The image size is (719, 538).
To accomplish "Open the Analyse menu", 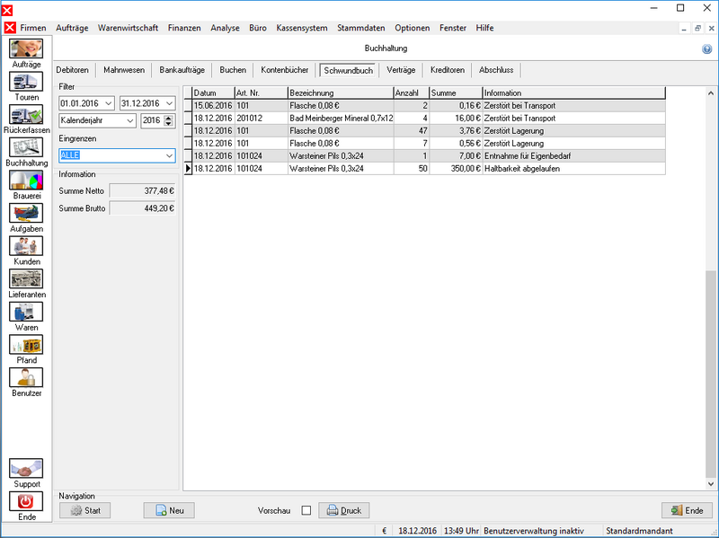I will tap(226, 28).
